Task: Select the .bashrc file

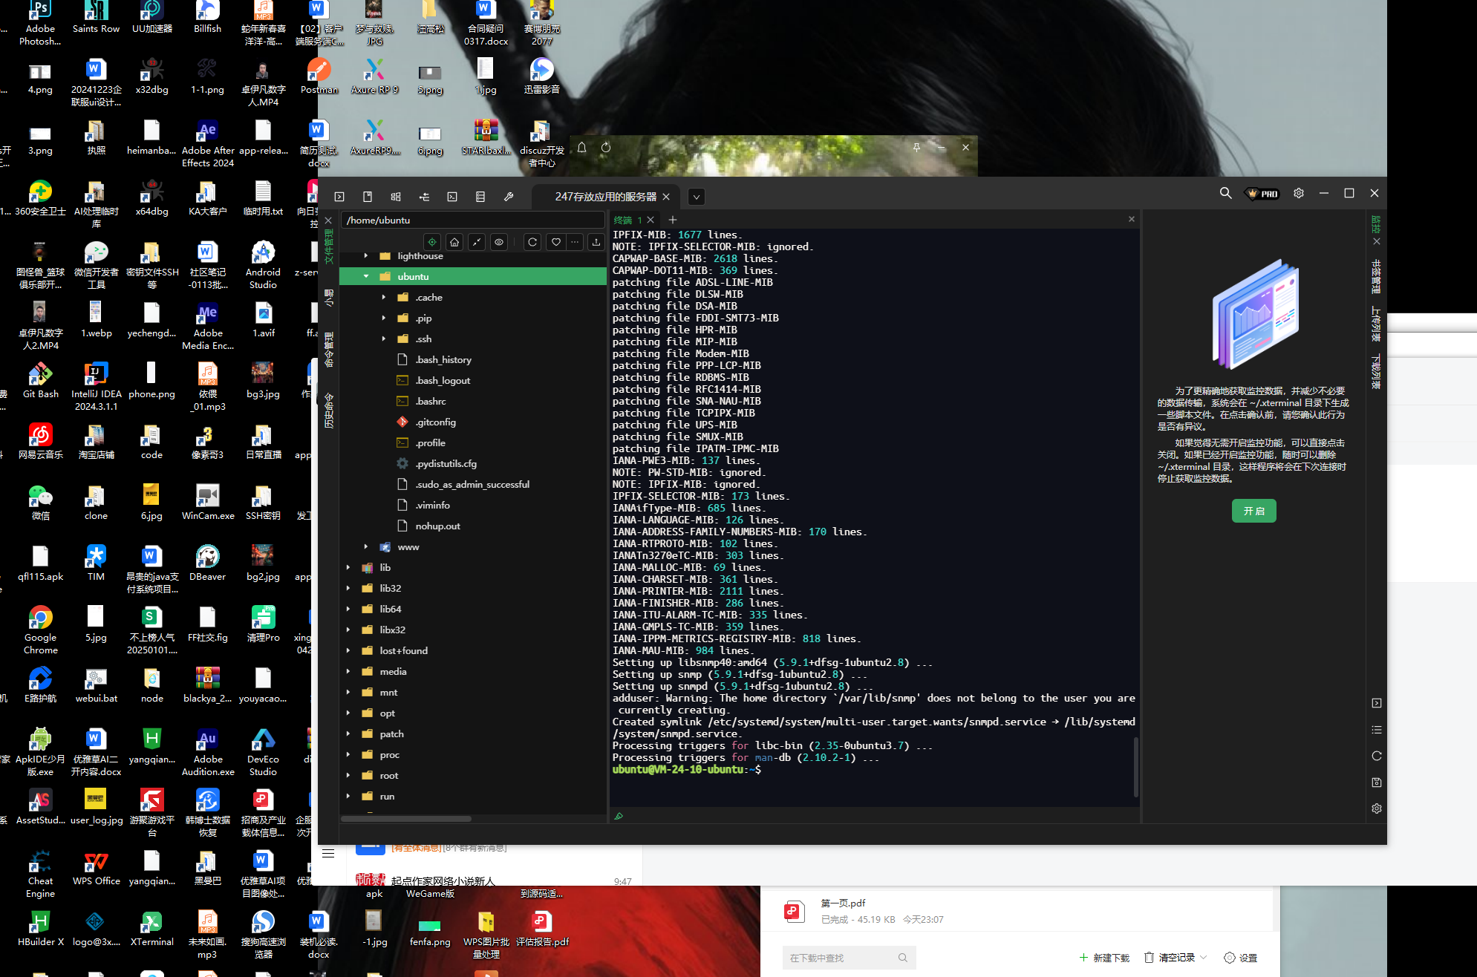Action: tap(431, 401)
